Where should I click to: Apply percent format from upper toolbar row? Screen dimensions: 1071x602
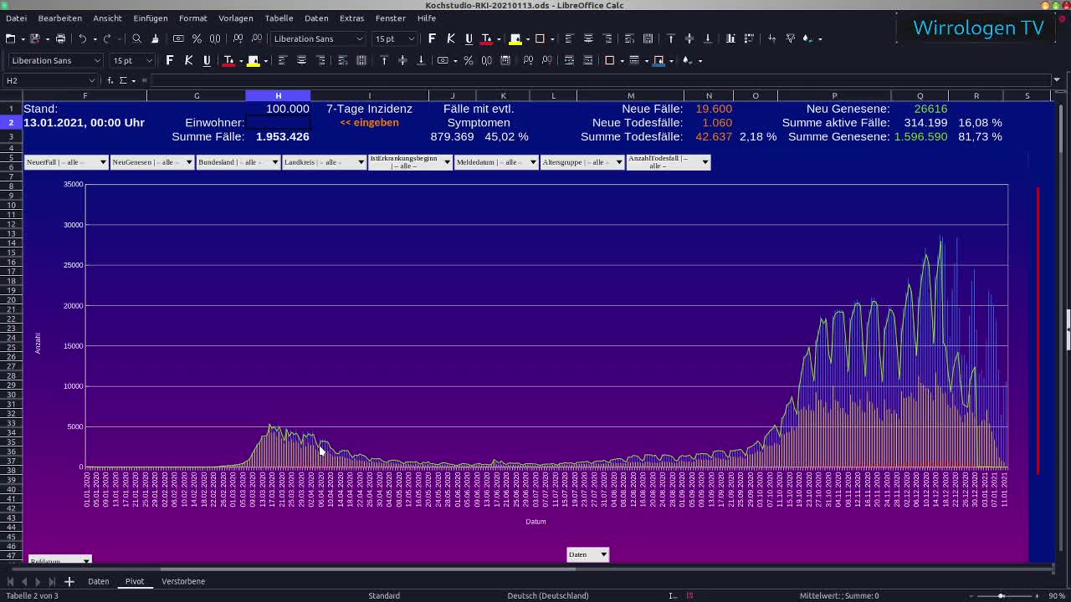point(197,38)
